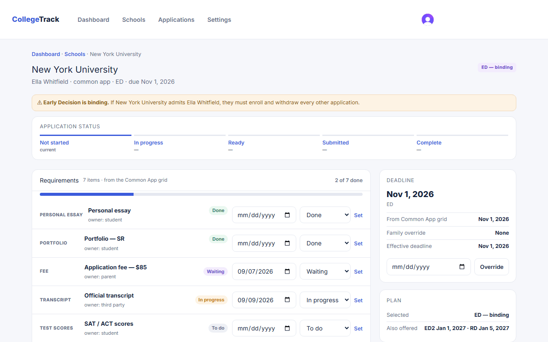Click the ED — binding badge near title
The image size is (548, 342).
(497, 67)
